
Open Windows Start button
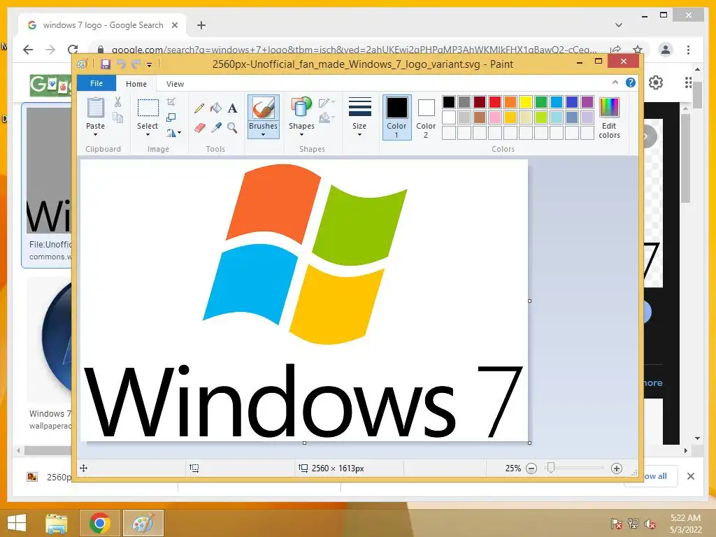[17, 523]
